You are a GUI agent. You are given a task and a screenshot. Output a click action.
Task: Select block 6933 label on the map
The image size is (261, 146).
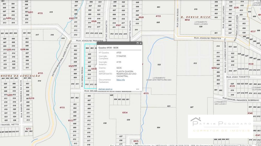70,120
